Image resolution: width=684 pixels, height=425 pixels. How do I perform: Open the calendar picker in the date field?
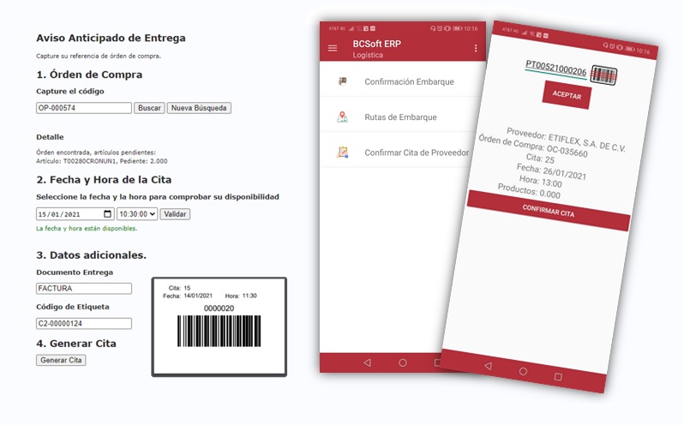pyautogui.click(x=107, y=214)
